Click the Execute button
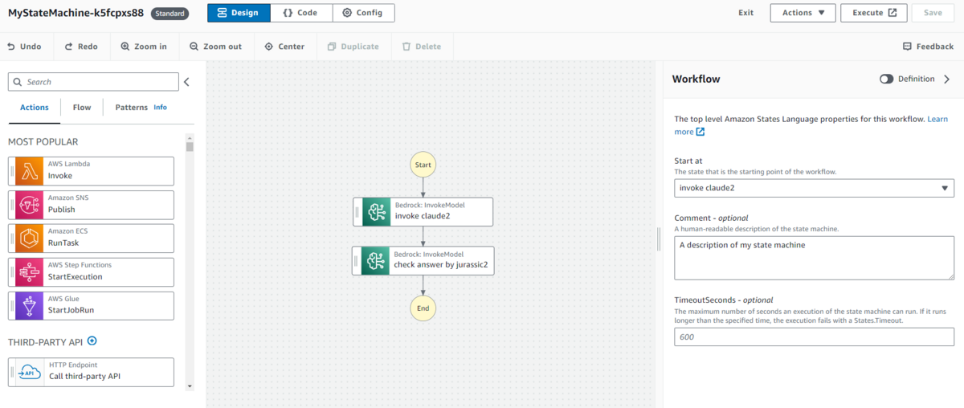The width and height of the screenshot is (964, 408). tap(874, 13)
